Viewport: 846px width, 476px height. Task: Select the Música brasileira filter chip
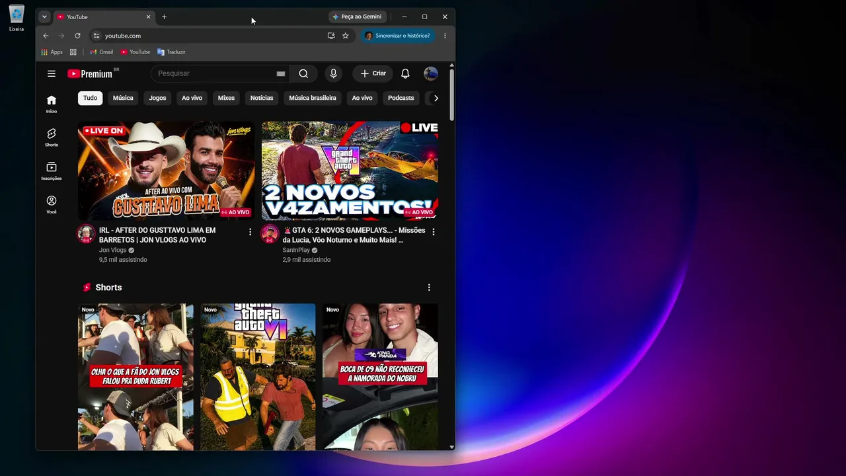(x=313, y=98)
